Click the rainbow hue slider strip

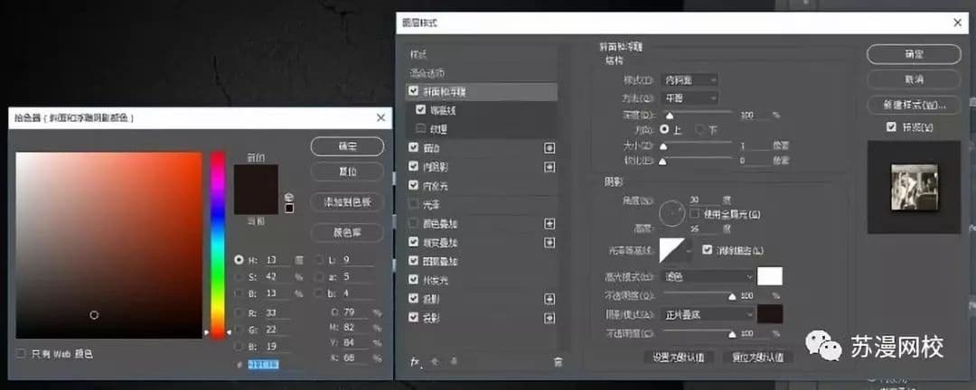(217, 245)
